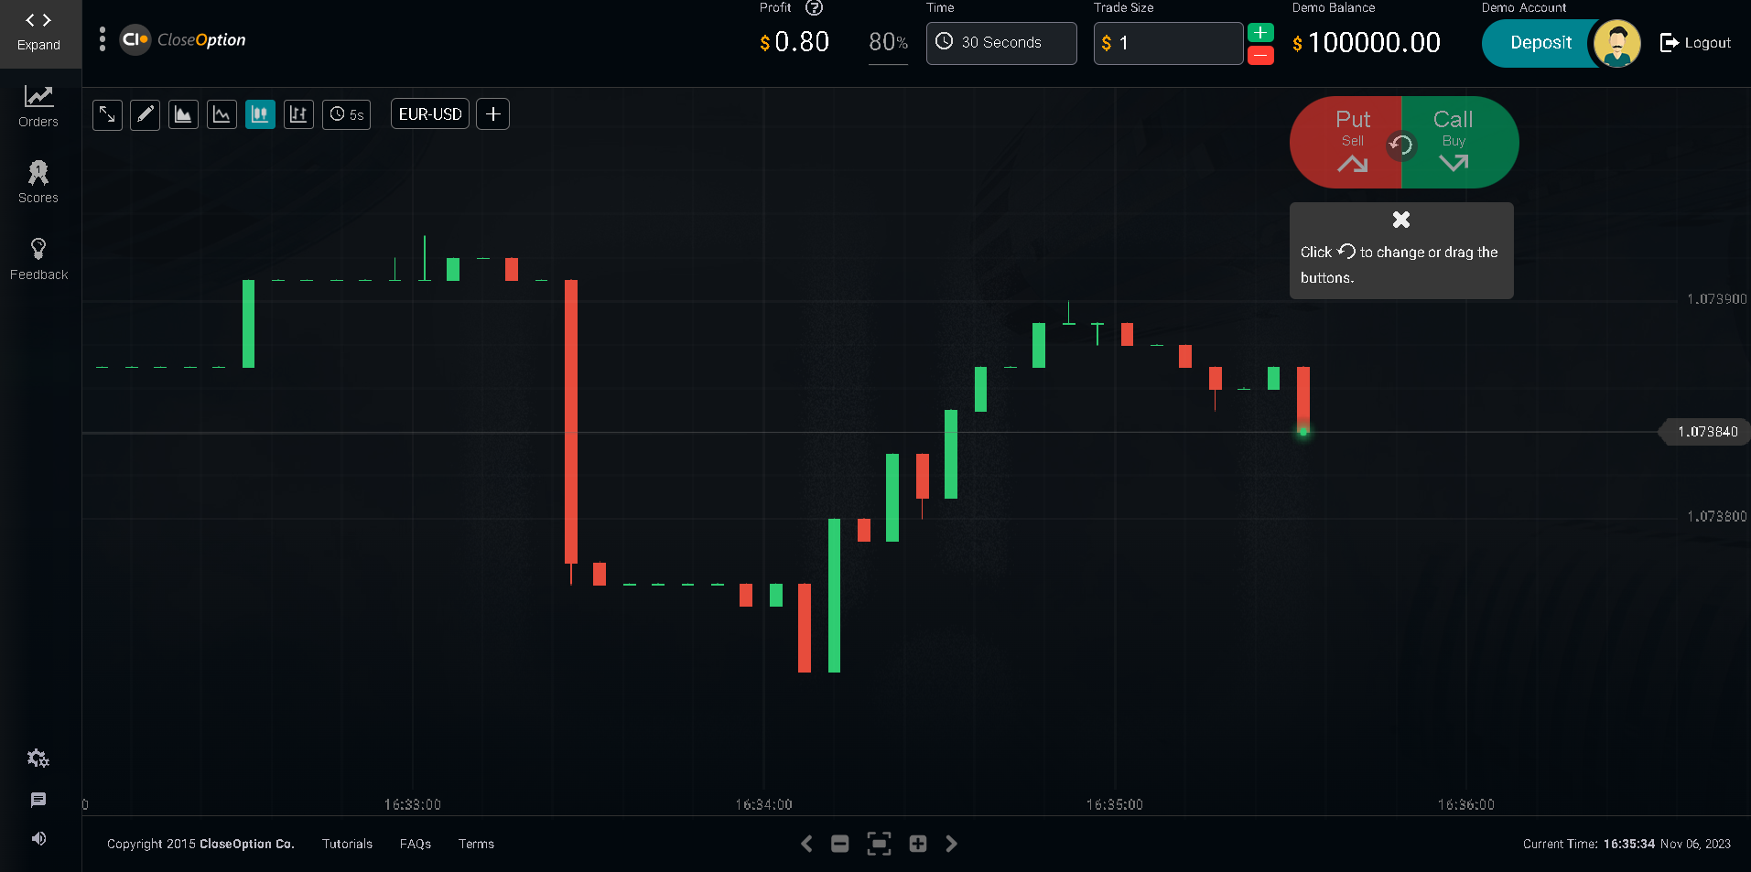Swap the Put and Call buttons
Image resolution: width=1751 pixels, height=872 pixels.
(x=1400, y=145)
